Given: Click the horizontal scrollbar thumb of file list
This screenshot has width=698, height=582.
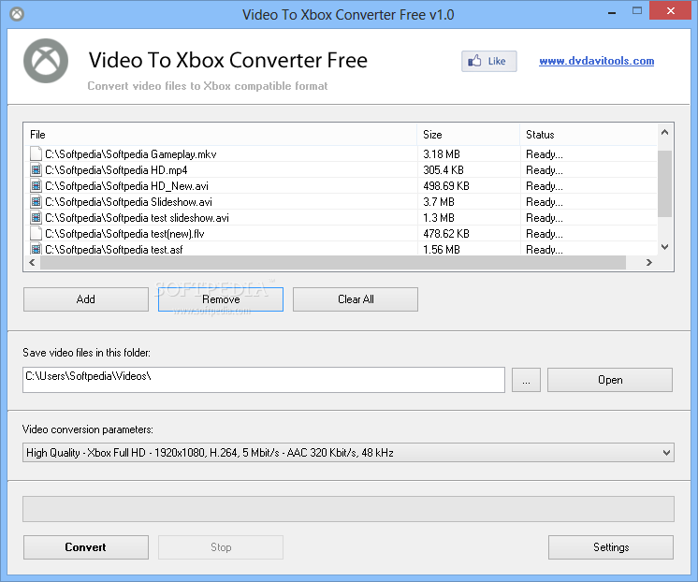Looking at the screenshot, I should click(x=333, y=262).
